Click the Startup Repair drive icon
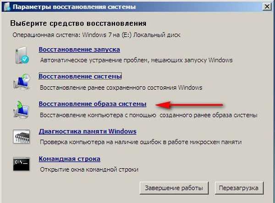Screen dimensions: 275x203 22,55
